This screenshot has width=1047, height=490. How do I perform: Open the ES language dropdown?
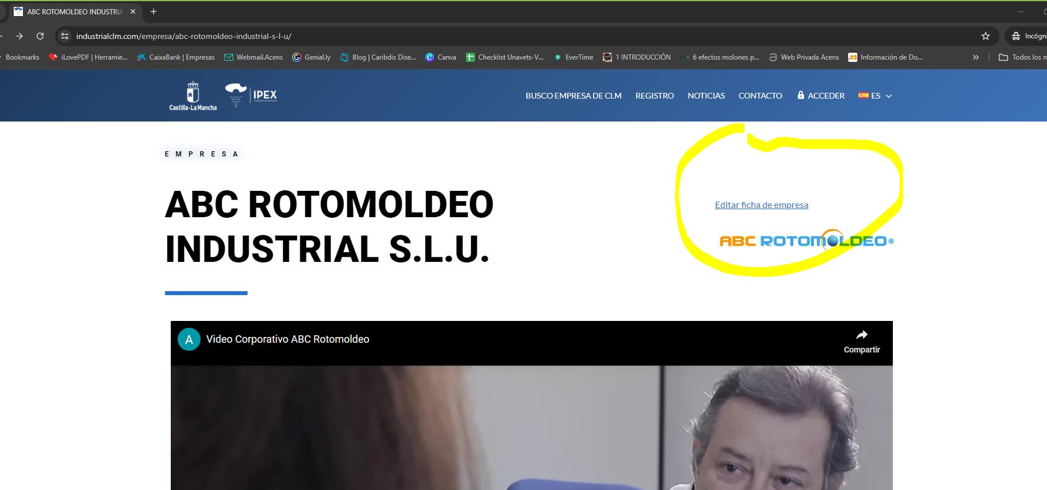[875, 96]
